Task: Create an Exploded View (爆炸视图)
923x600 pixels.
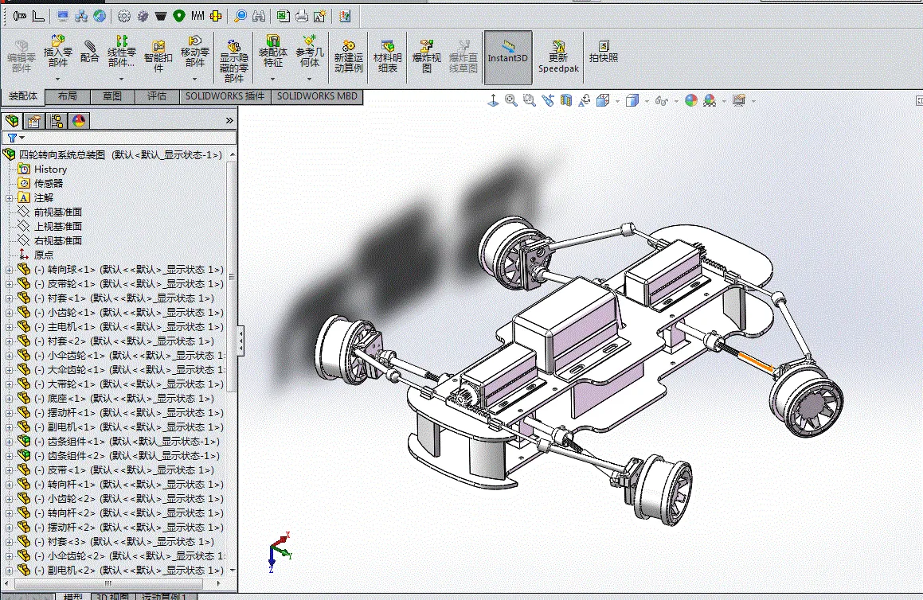Action: pyautogui.click(x=427, y=55)
